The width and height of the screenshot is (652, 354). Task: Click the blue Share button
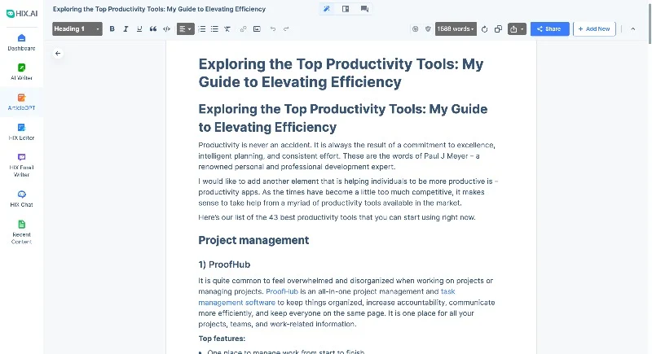[x=549, y=28]
